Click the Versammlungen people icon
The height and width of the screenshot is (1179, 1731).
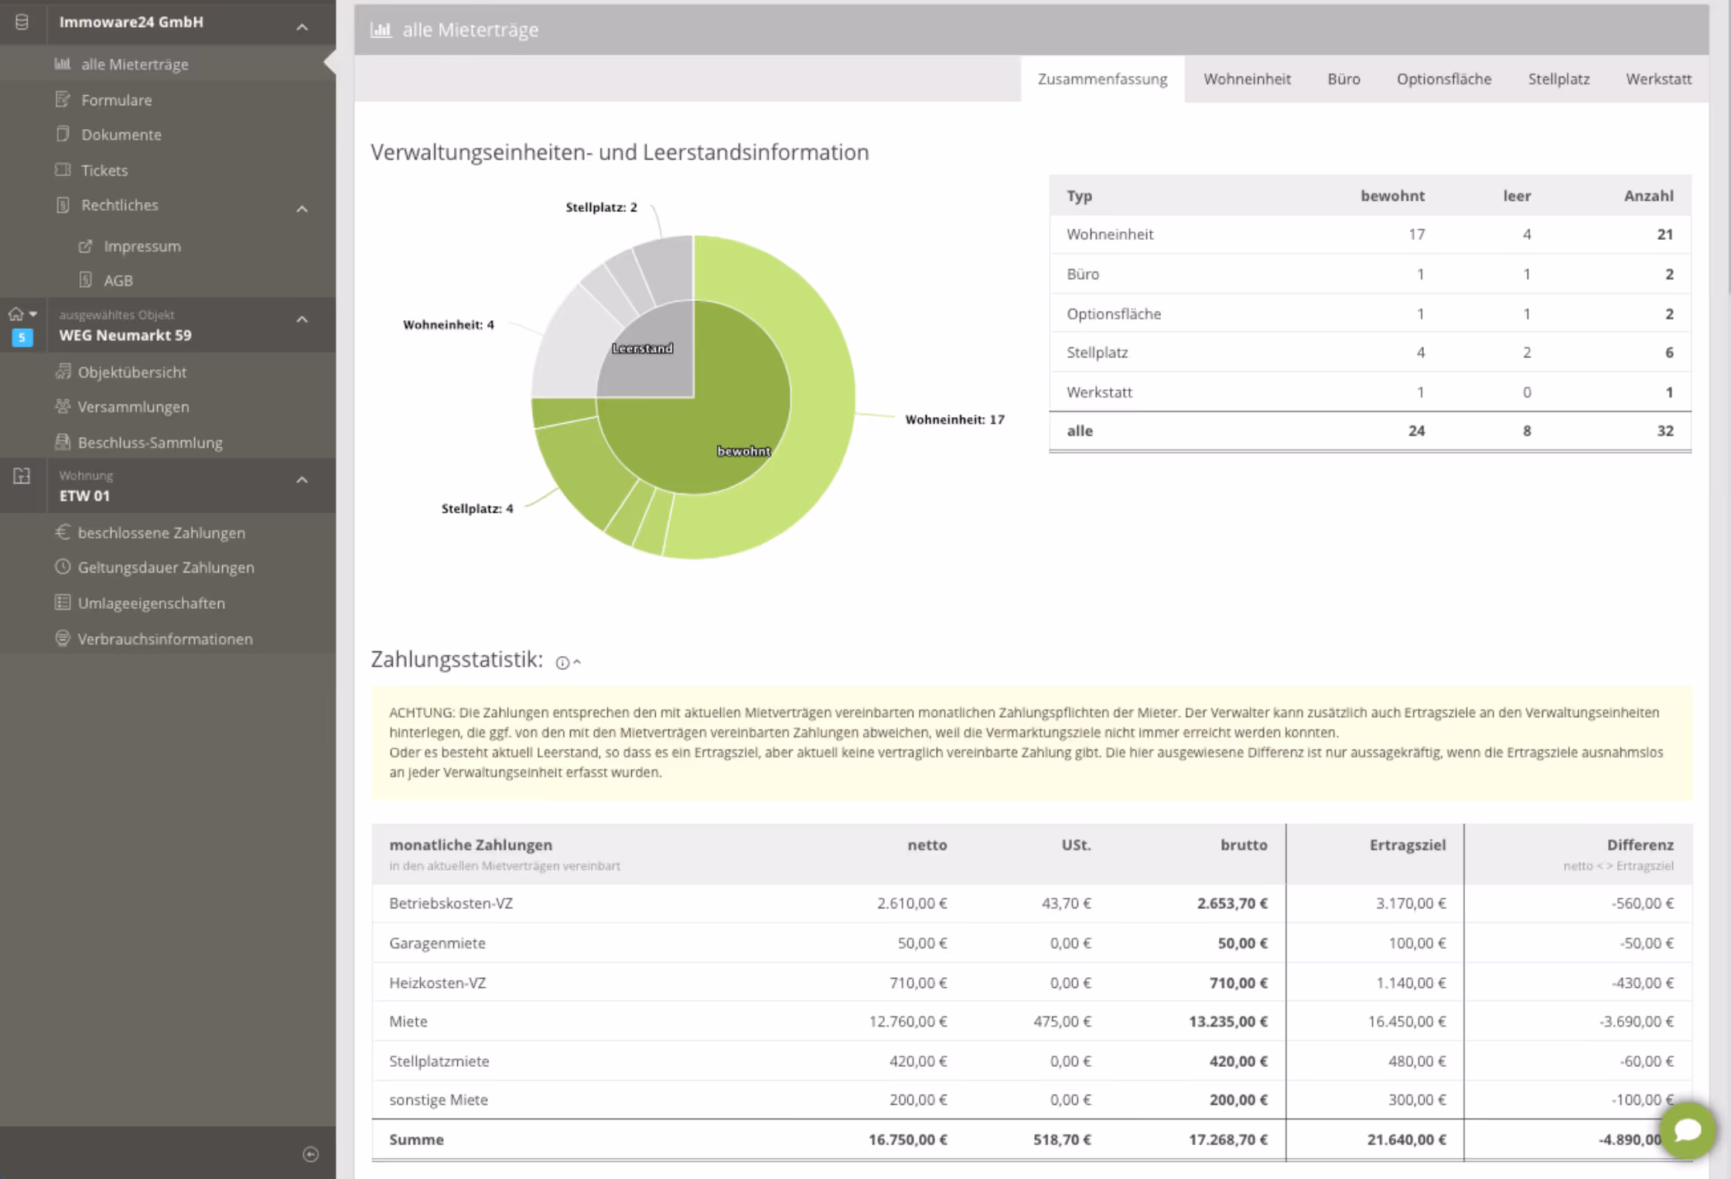pyautogui.click(x=63, y=406)
